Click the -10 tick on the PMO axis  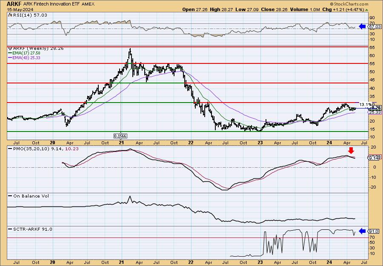click(372, 177)
